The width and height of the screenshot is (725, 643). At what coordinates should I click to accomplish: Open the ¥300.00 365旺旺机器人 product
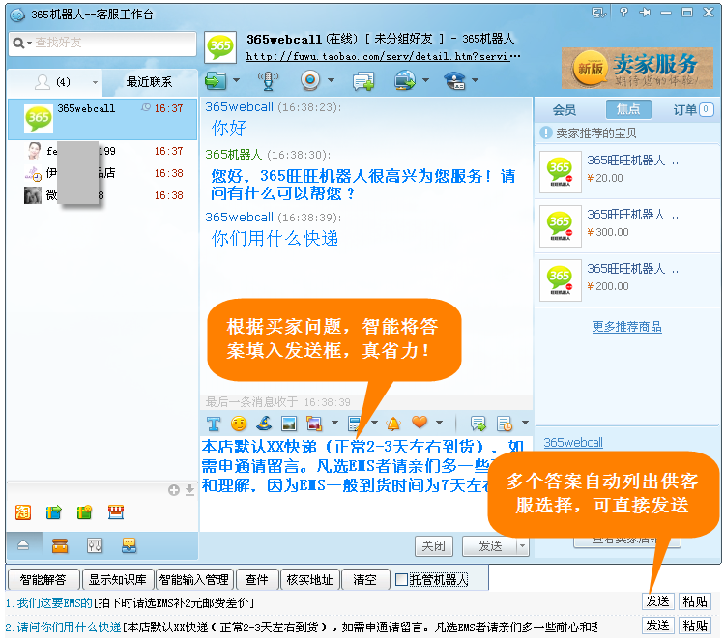point(627,225)
